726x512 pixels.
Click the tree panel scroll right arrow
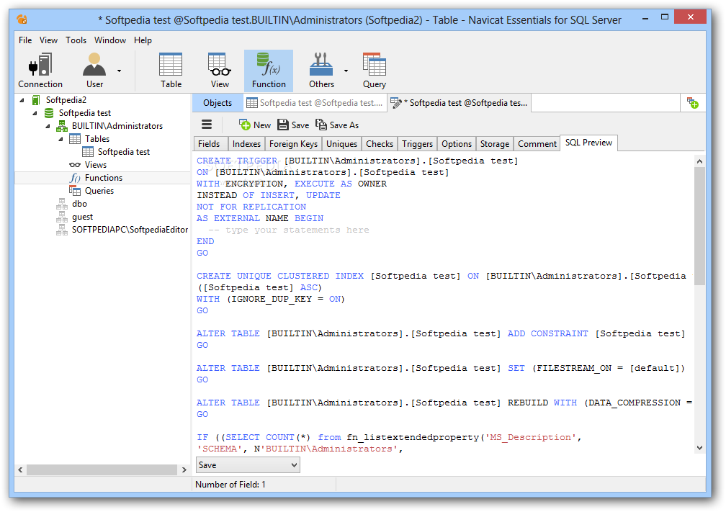184,470
